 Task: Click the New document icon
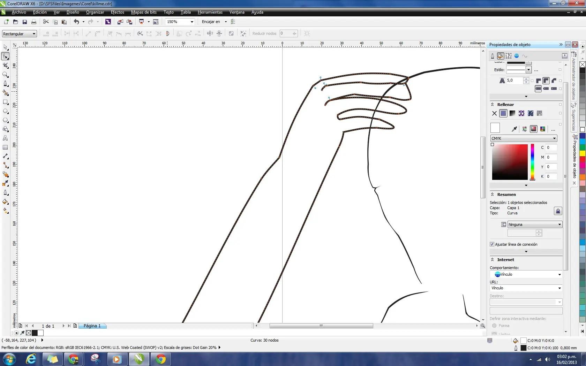click(x=6, y=22)
